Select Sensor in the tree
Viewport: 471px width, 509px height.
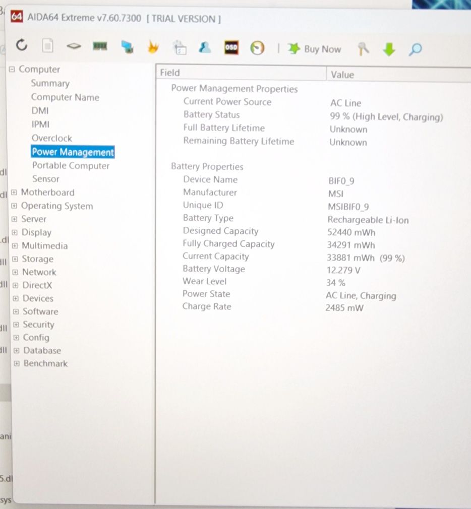46,179
